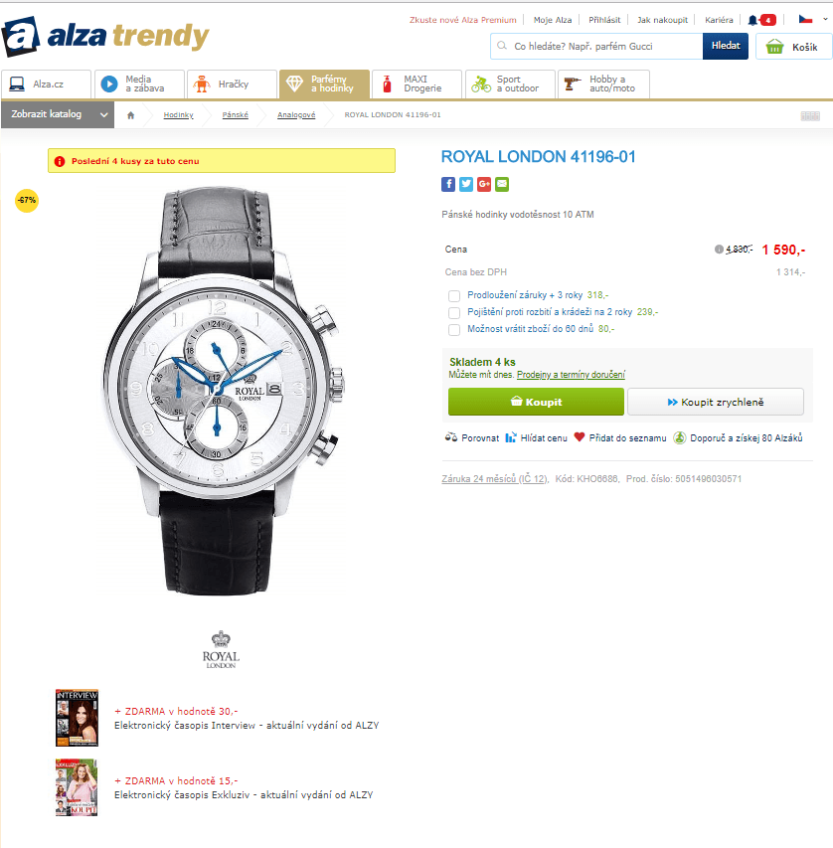Click the Google Plus share icon
The width and height of the screenshot is (833, 848).
point(483,185)
